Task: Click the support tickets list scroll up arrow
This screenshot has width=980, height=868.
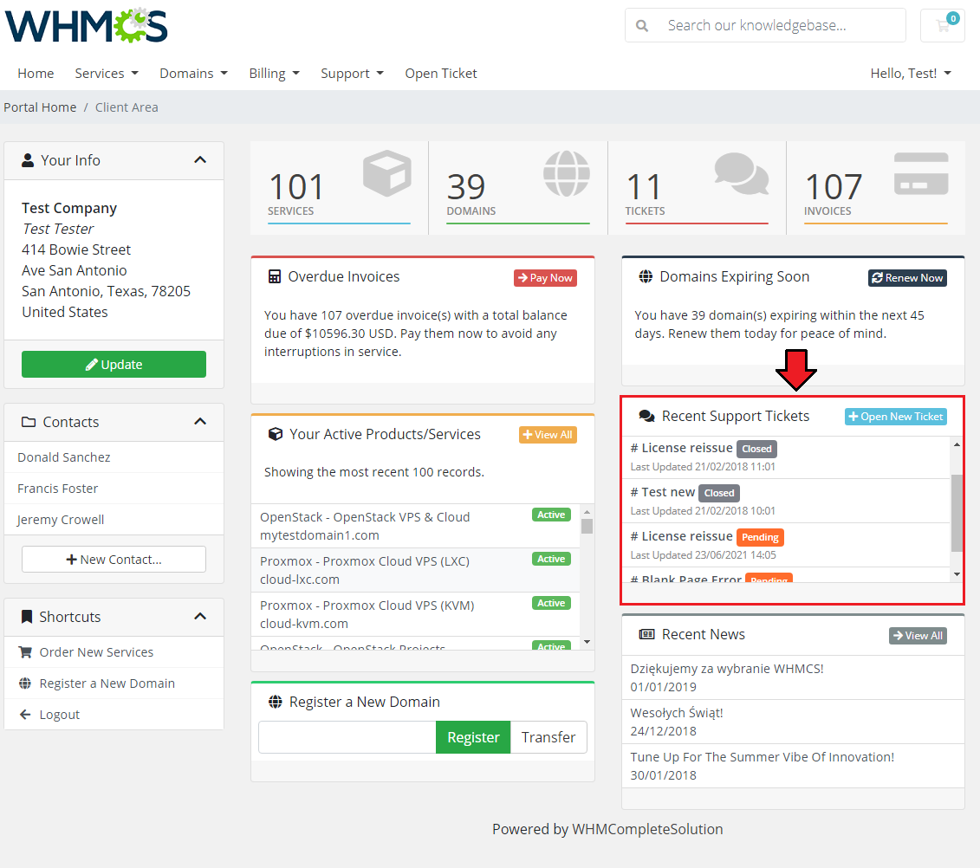Action: pyautogui.click(x=957, y=444)
